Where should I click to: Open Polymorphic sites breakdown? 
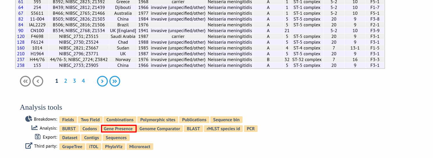(158, 120)
